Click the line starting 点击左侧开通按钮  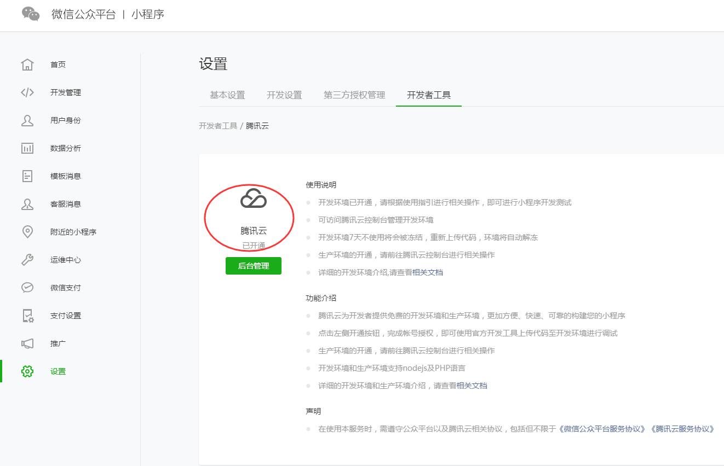[x=468, y=333]
